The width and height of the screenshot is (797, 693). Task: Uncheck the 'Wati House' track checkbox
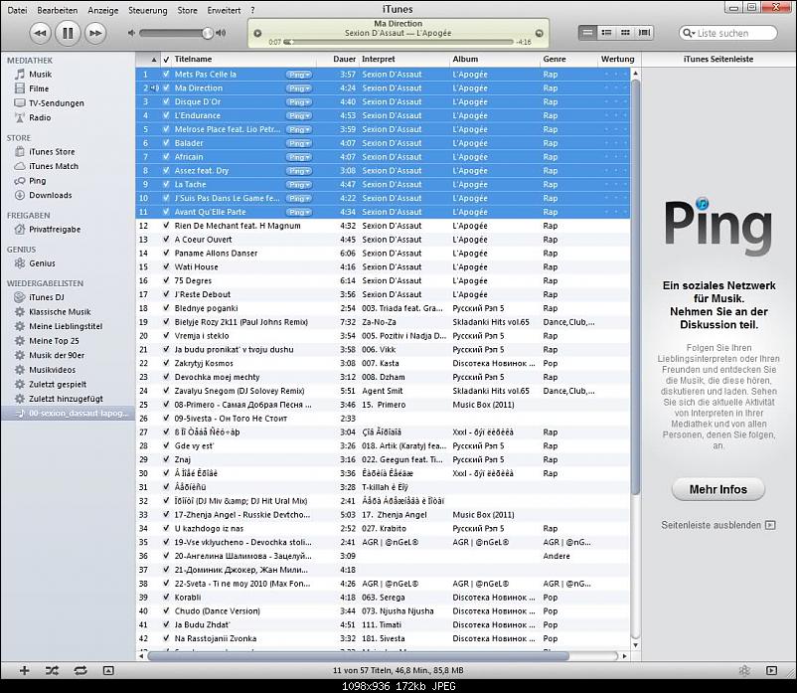[166, 267]
